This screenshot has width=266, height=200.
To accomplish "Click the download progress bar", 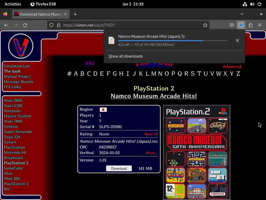I will coord(173,41).
